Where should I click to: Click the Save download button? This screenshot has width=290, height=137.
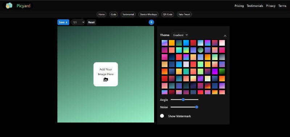click(x=63, y=22)
